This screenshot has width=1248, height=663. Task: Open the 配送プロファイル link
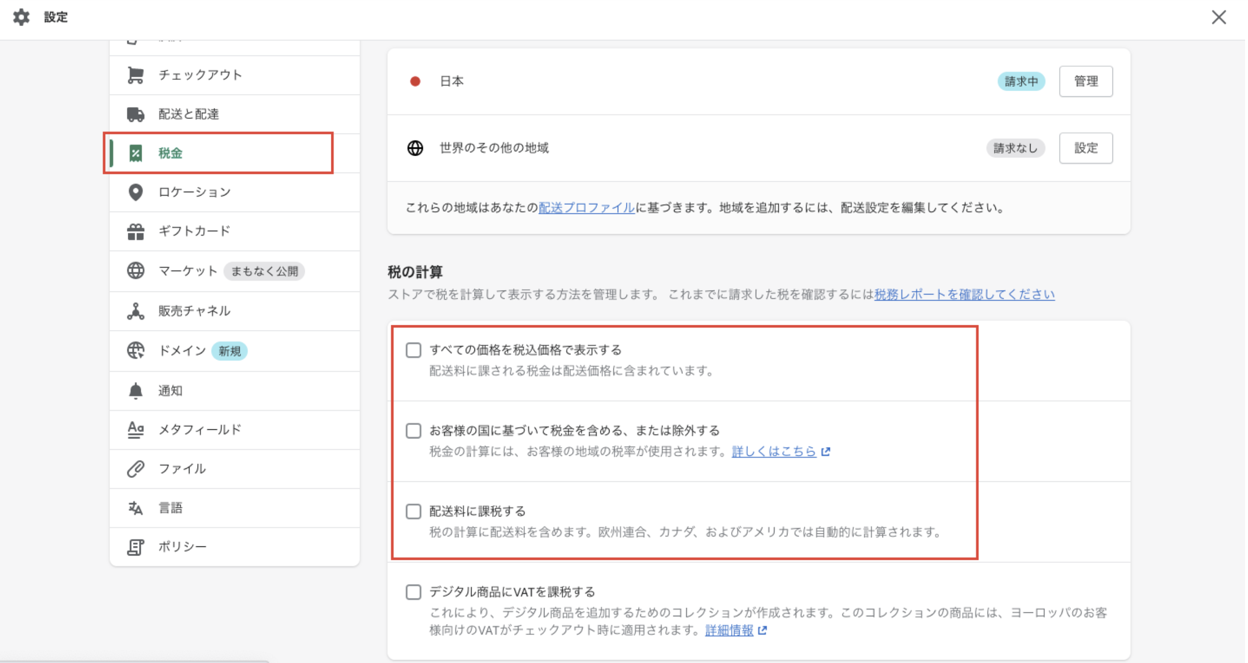tap(587, 208)
